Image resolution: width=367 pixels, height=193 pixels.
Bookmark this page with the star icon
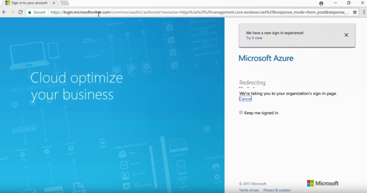pos(355,12)
